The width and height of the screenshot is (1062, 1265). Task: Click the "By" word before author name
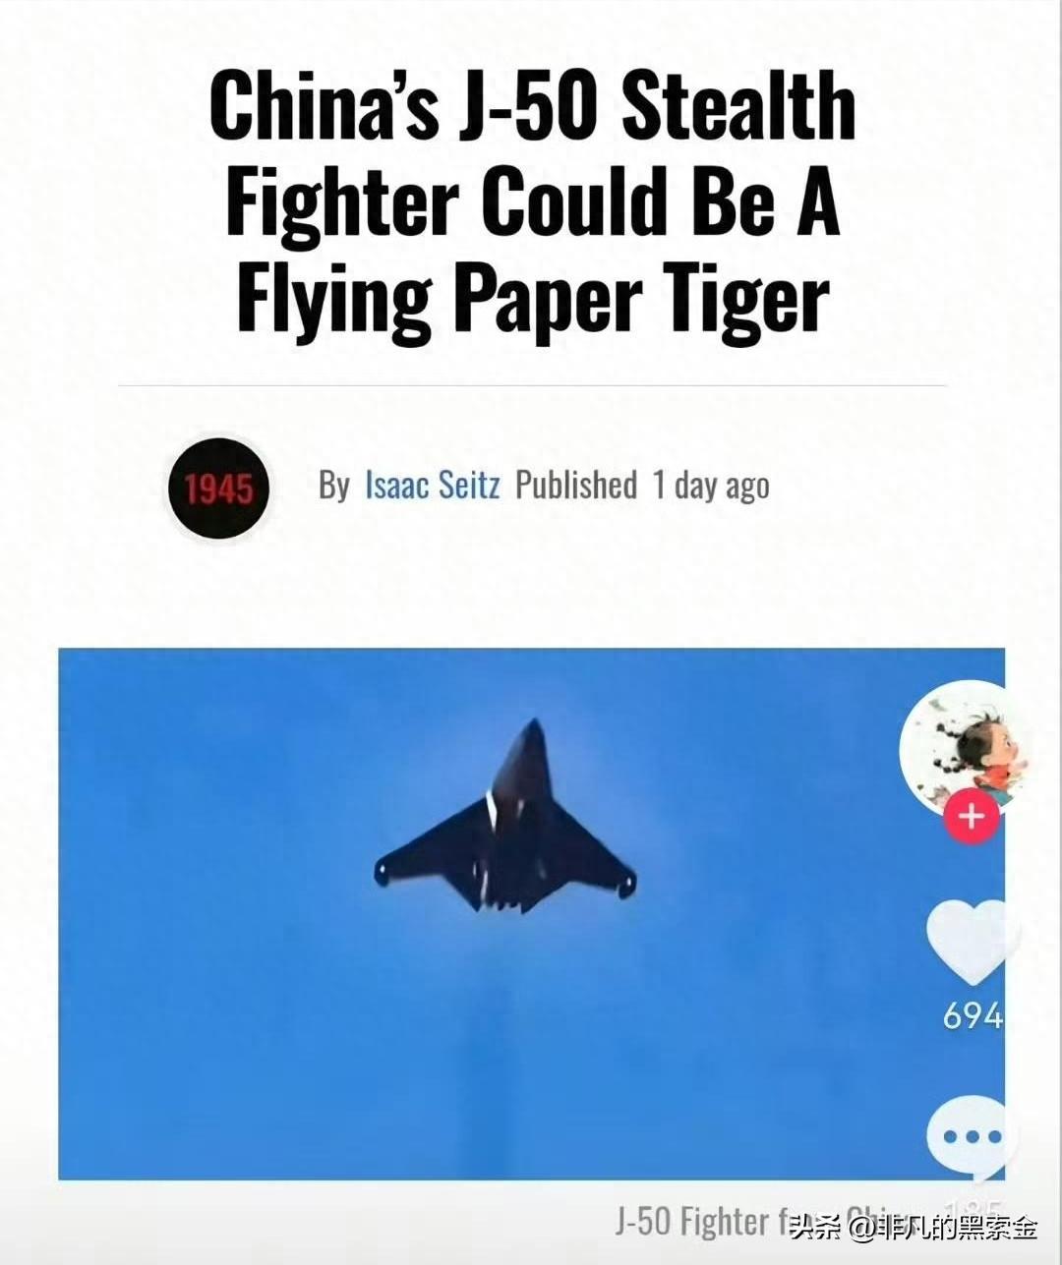(x=333, y=486)
